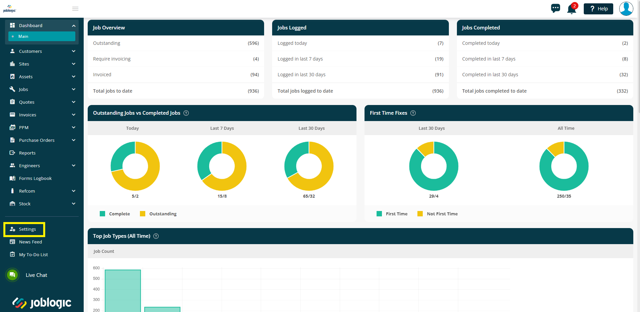This screenshot has width=640, height=312.
Task: Click the Customers person icon
Action: (x=12, y=51)
